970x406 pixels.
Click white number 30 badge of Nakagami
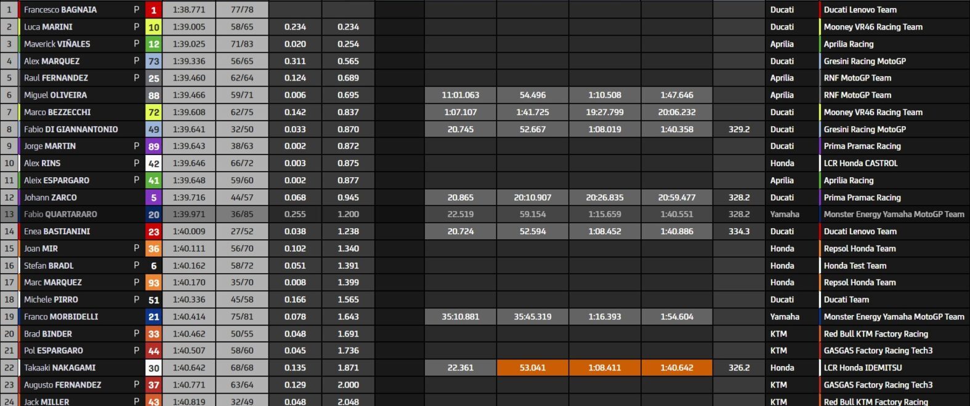click(154, 368)
